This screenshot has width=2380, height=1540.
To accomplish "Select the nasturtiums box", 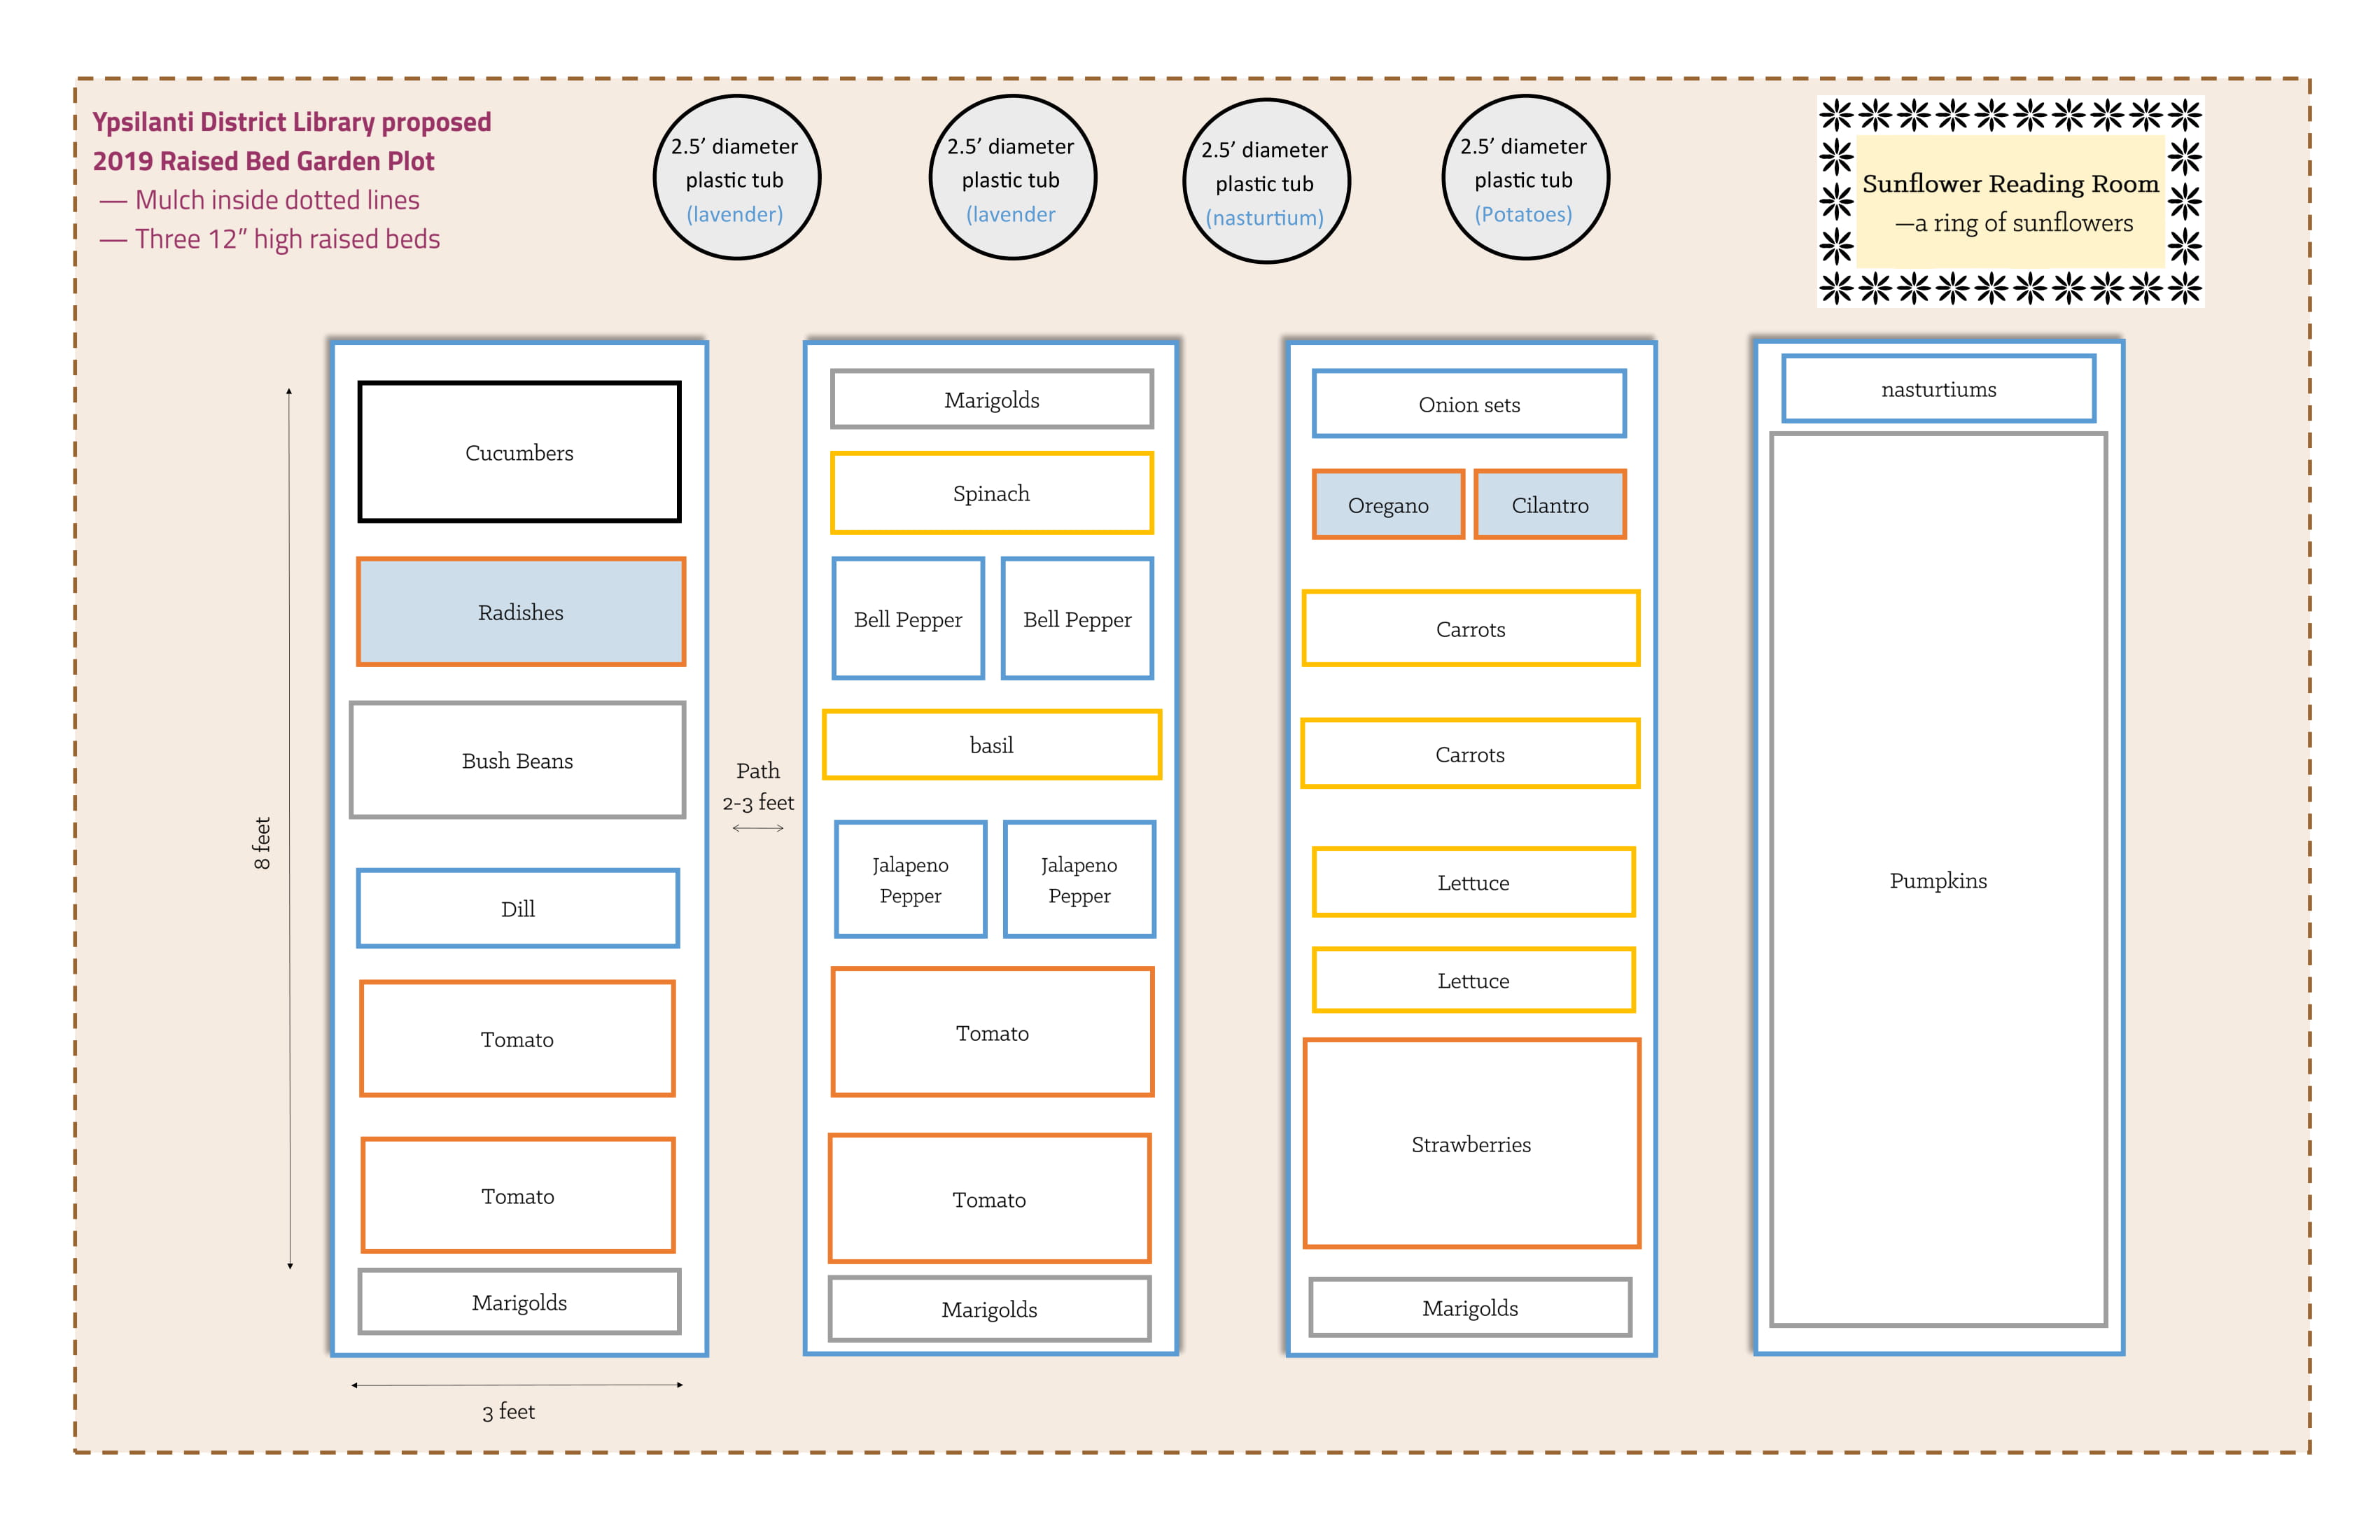I will (1938, 389).
